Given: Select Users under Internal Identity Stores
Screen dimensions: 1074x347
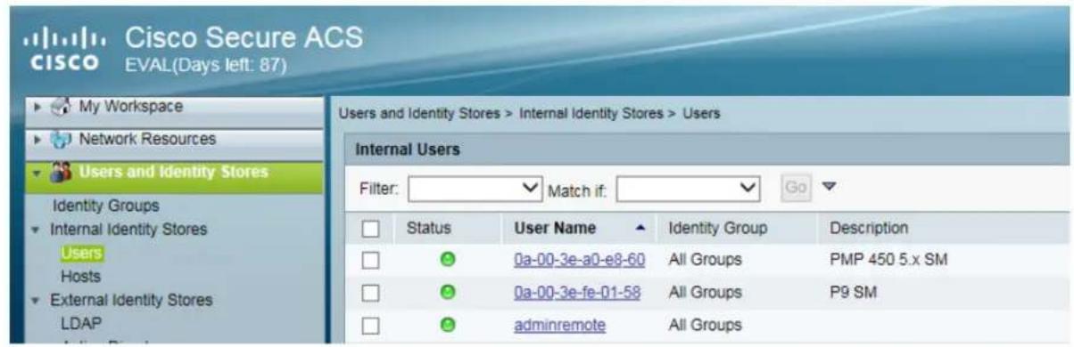Looking at the screenshot, I should pyautogui.click(x=81, y=254).
